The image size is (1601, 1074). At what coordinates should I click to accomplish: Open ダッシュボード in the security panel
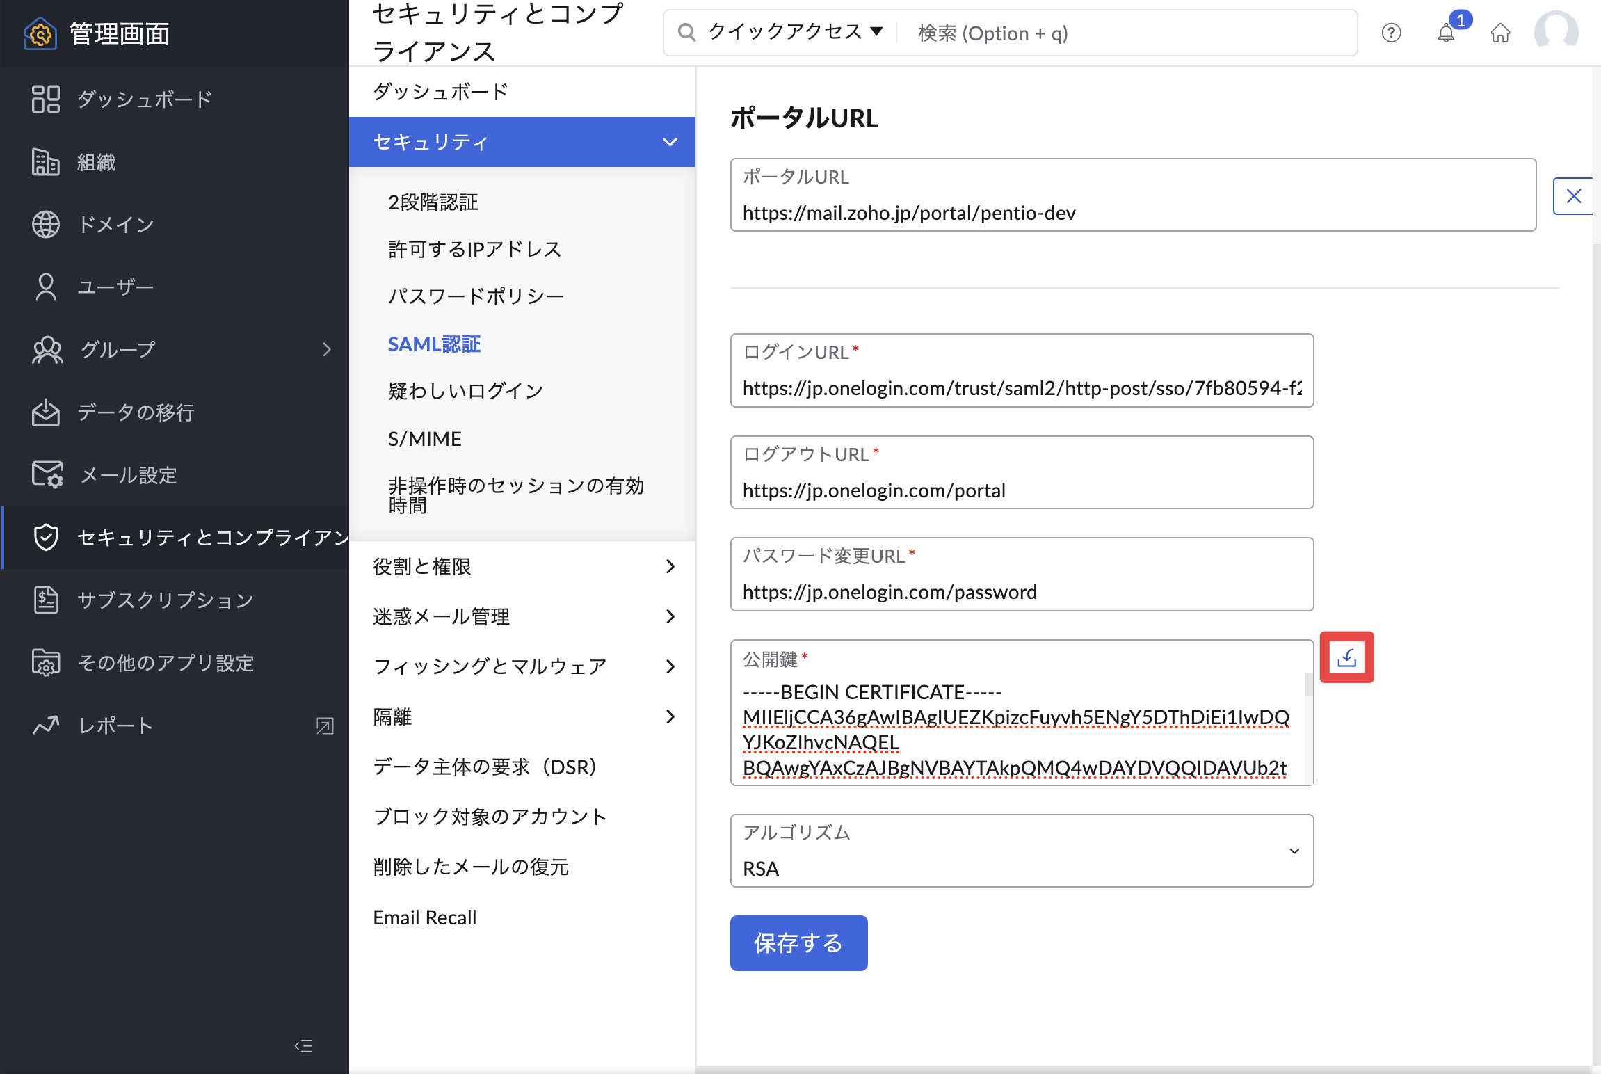pyautogui.click(x=440, y=91)
